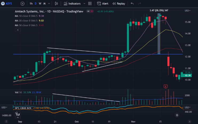Click the 9.02 MA 20 value
Screen dimensions: 198x124
[x=41, y=21]
